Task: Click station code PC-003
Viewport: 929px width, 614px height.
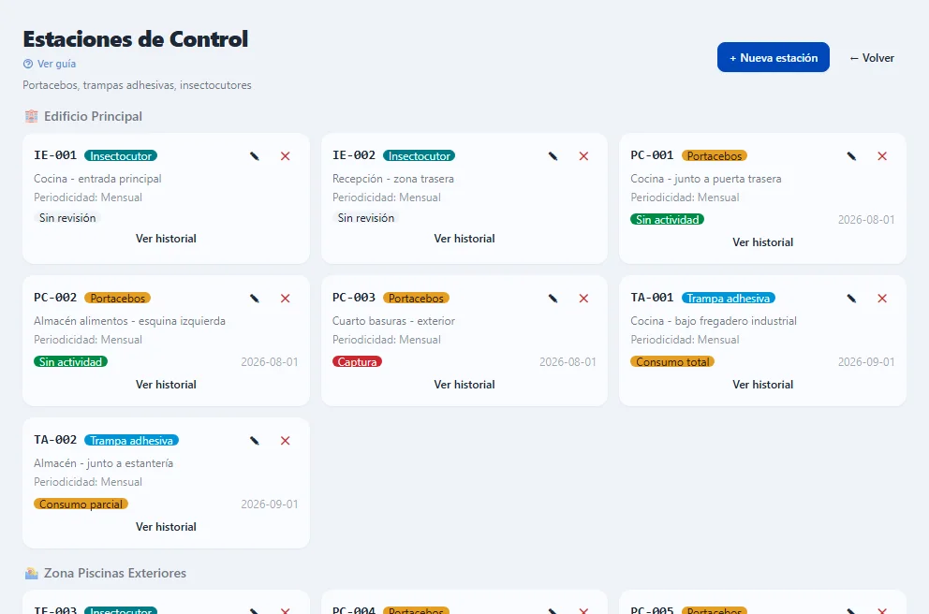Action: [354, 298]
